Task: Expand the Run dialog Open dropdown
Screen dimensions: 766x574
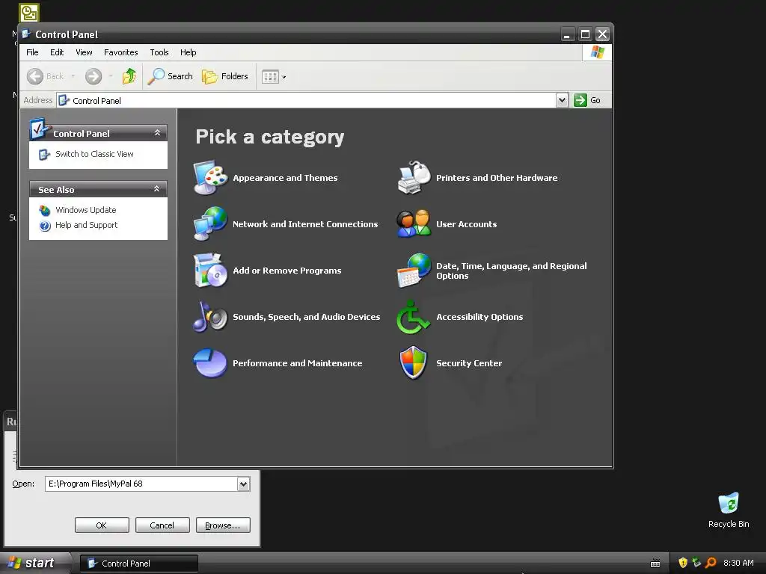Action: tap(243, 484)
